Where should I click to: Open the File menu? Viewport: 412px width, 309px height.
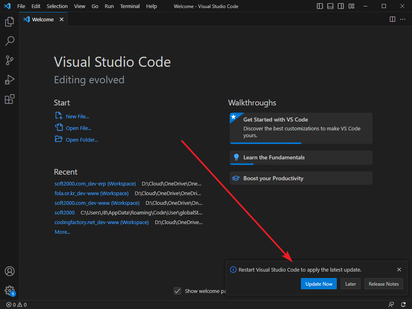pyautogui.click(x=21, y=6)
